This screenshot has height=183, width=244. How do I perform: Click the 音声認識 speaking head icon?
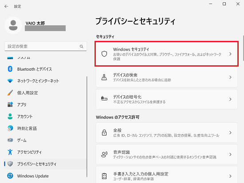click(104, 154)
